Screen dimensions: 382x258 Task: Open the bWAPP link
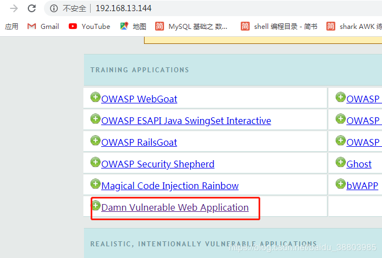coord(363,186)
